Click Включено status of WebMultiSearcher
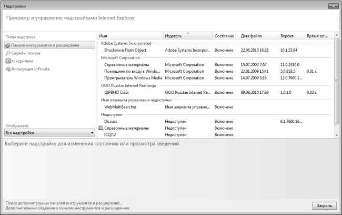This screenshot has height=215, width=342. click(224, 107)
